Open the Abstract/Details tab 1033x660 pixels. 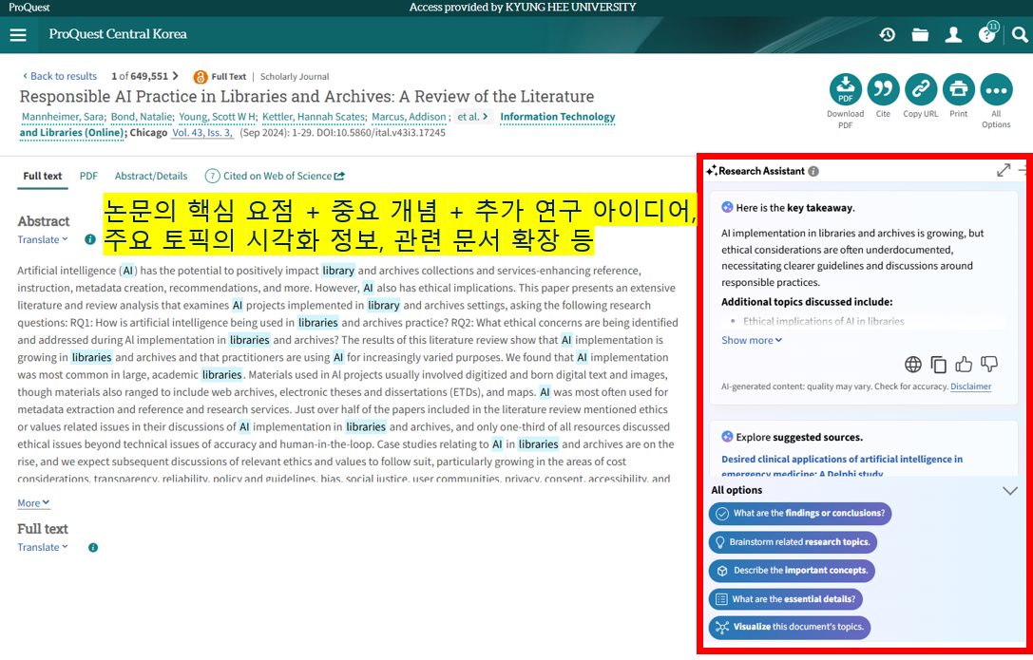[150, 176]
